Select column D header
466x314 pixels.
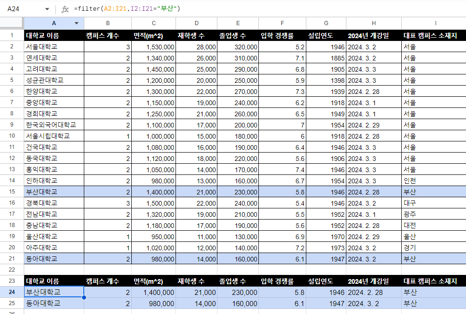(196, 23)
